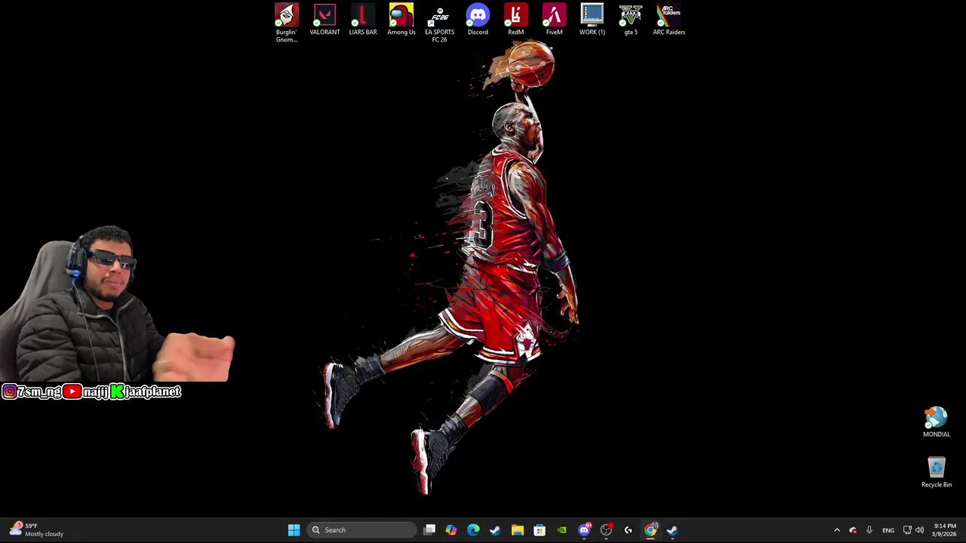Launch ARC Raiders from the desktop
Image resolution: width=966 pixels, height=543 pixels.
669,20
